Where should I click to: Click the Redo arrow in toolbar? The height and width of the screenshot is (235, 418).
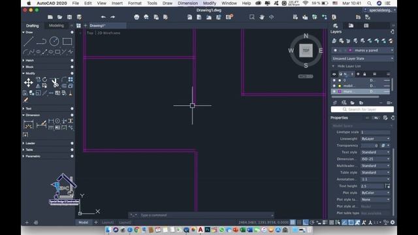[x=113, y=17]
